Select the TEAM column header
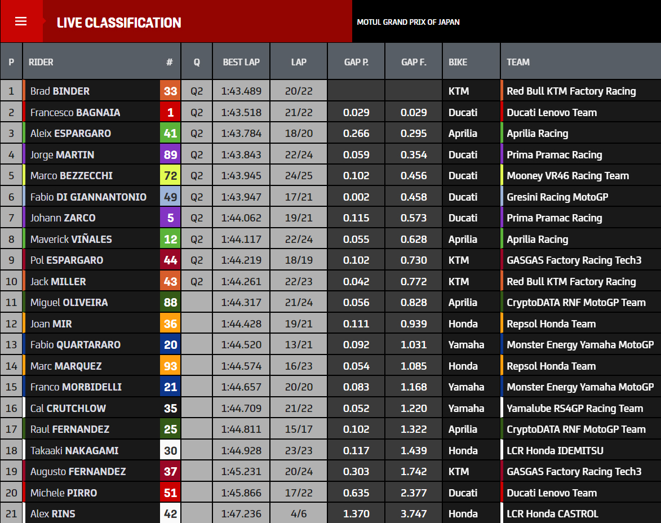Viewport: 661px width, 523px height. tap(518, 61)
